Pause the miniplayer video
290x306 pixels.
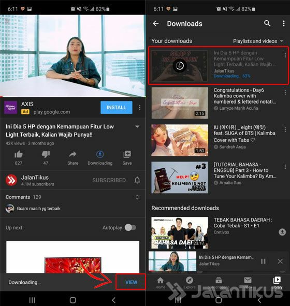[x=263, y=261]
